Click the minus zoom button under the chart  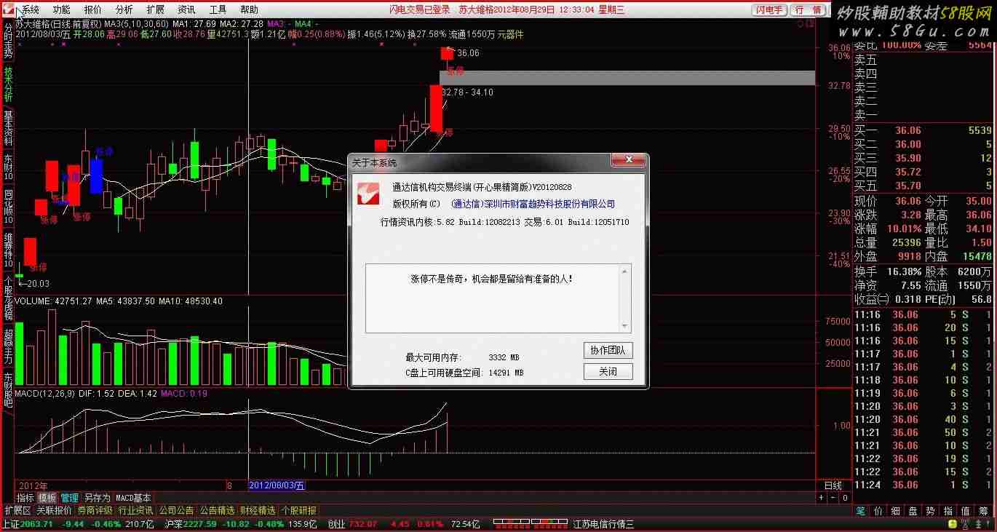click(833, 498)
